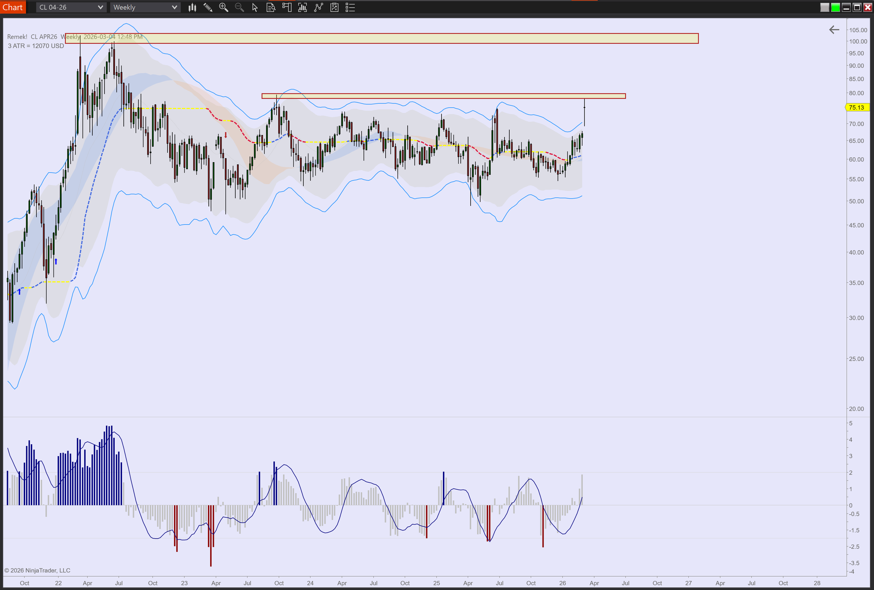Open the Strategies clipboard icon
Viewport: 874px width, 590px height.
point(334,7)
